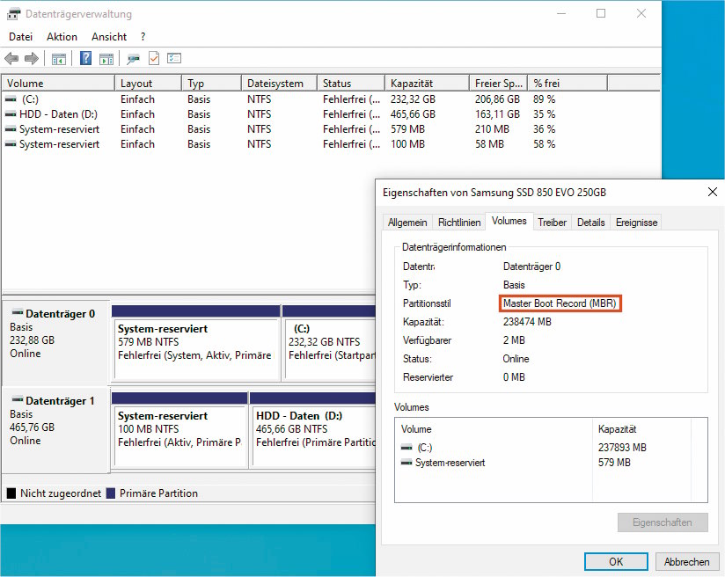The height and width of the screenshot is (577, 725).
Task: Click the Volume column header in the dialog's list
Action: coord(416,429)
